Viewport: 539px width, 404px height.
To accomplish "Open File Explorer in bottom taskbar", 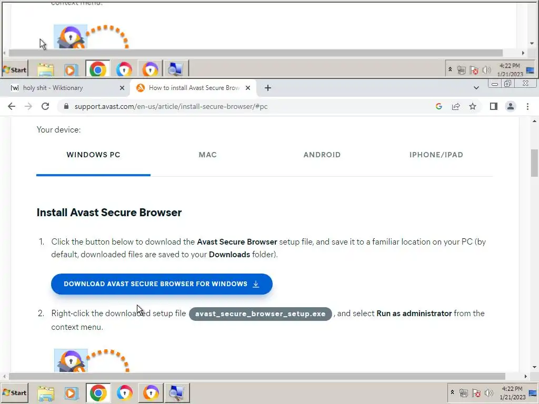I will point(46,393).
